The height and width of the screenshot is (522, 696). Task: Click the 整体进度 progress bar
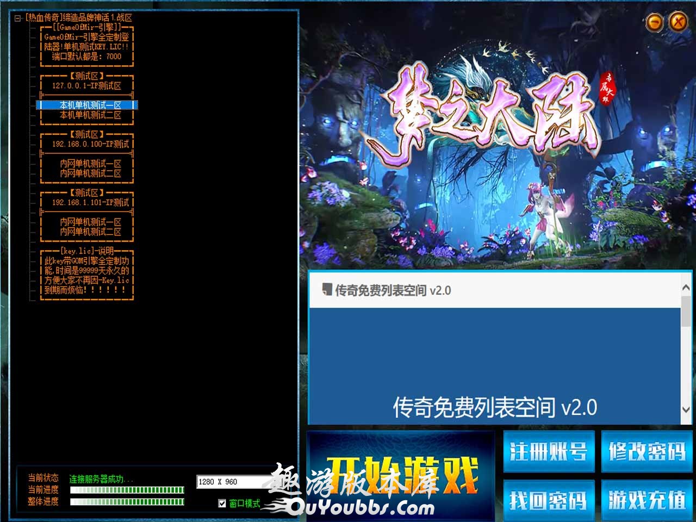(x=127, y=501)
